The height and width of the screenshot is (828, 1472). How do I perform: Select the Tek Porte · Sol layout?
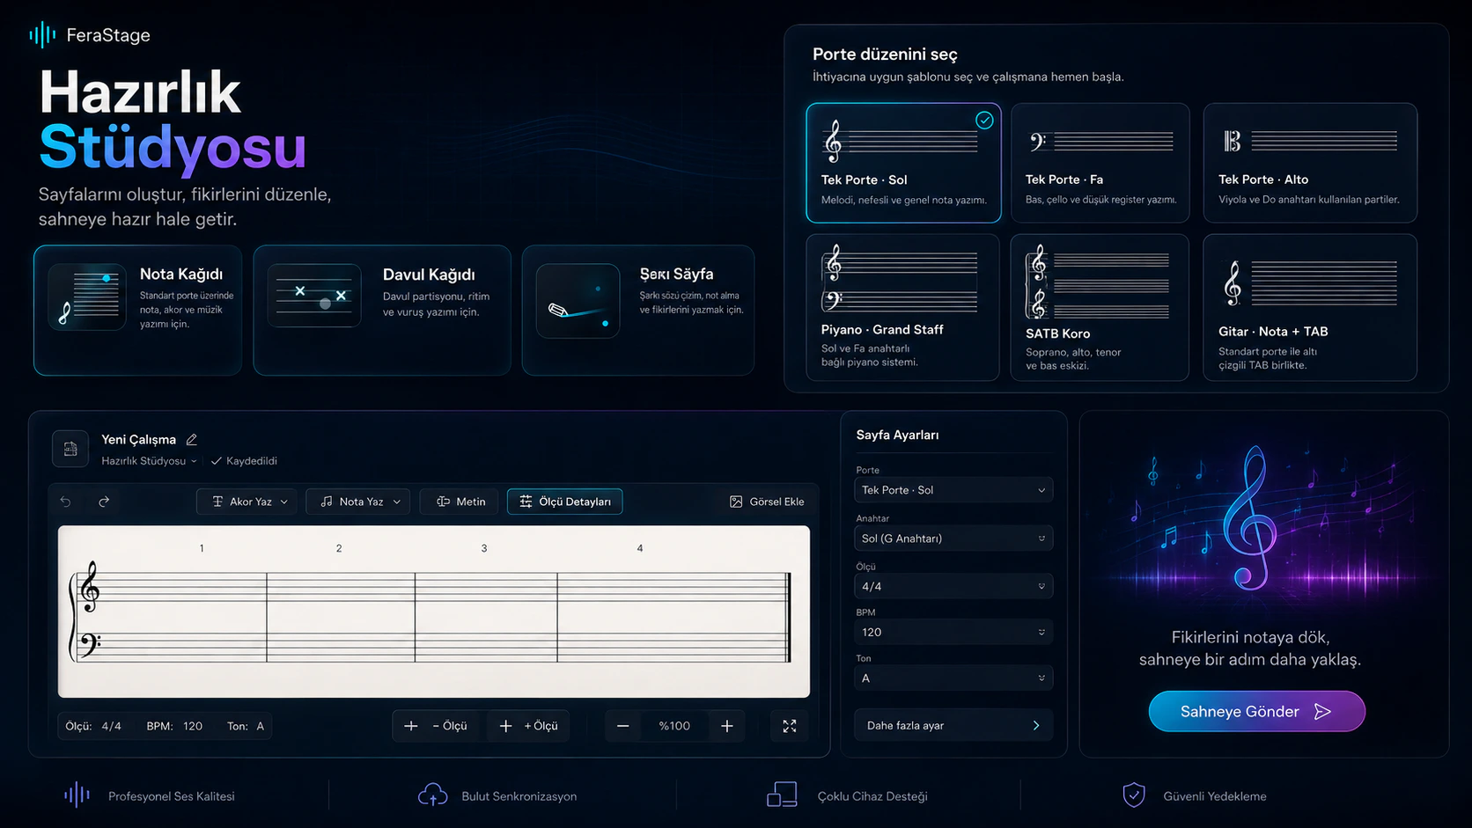[903, 163]
